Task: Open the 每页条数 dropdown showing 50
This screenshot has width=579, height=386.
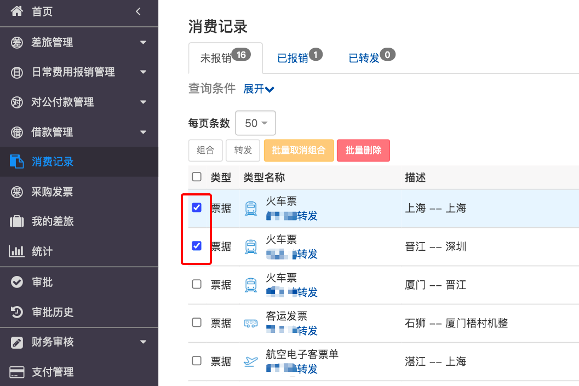Action: click(x=255, y=123)
